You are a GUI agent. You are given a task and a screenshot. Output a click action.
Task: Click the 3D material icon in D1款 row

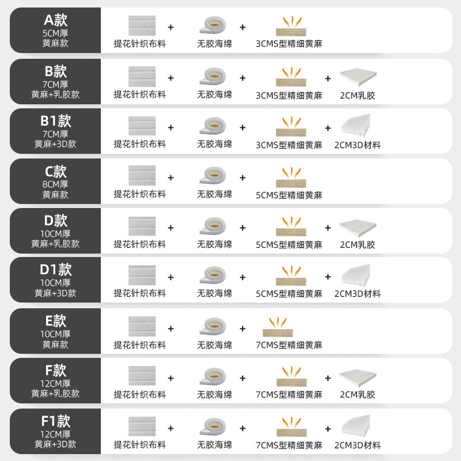(356, 275)
